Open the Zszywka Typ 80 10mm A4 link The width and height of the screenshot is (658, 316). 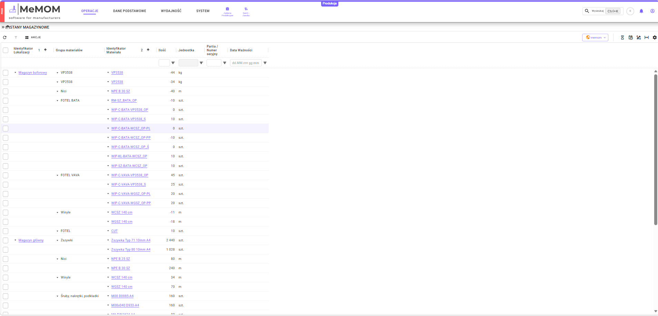tap(131, 250)
